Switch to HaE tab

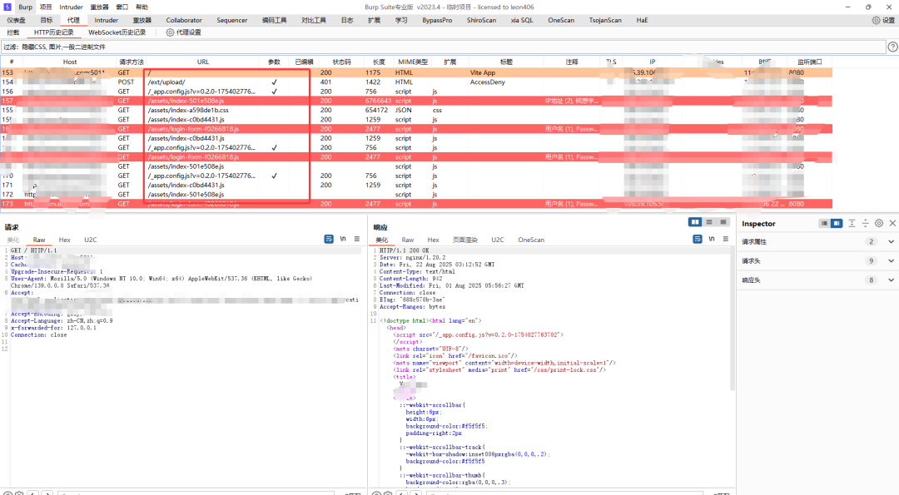[x=642, y=20]
